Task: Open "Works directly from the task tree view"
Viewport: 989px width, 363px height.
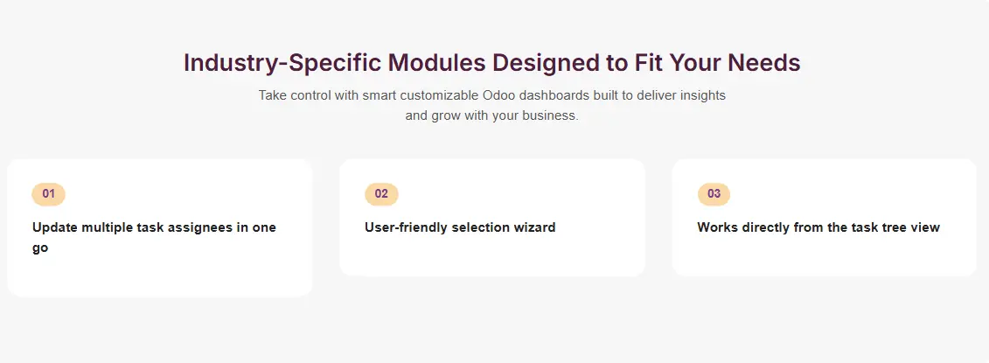Action: click(x=818, y=228)
